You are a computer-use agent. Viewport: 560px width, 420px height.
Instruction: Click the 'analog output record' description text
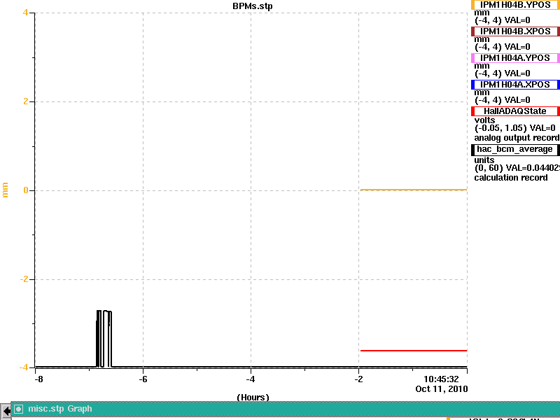click(x=517, y=138)
